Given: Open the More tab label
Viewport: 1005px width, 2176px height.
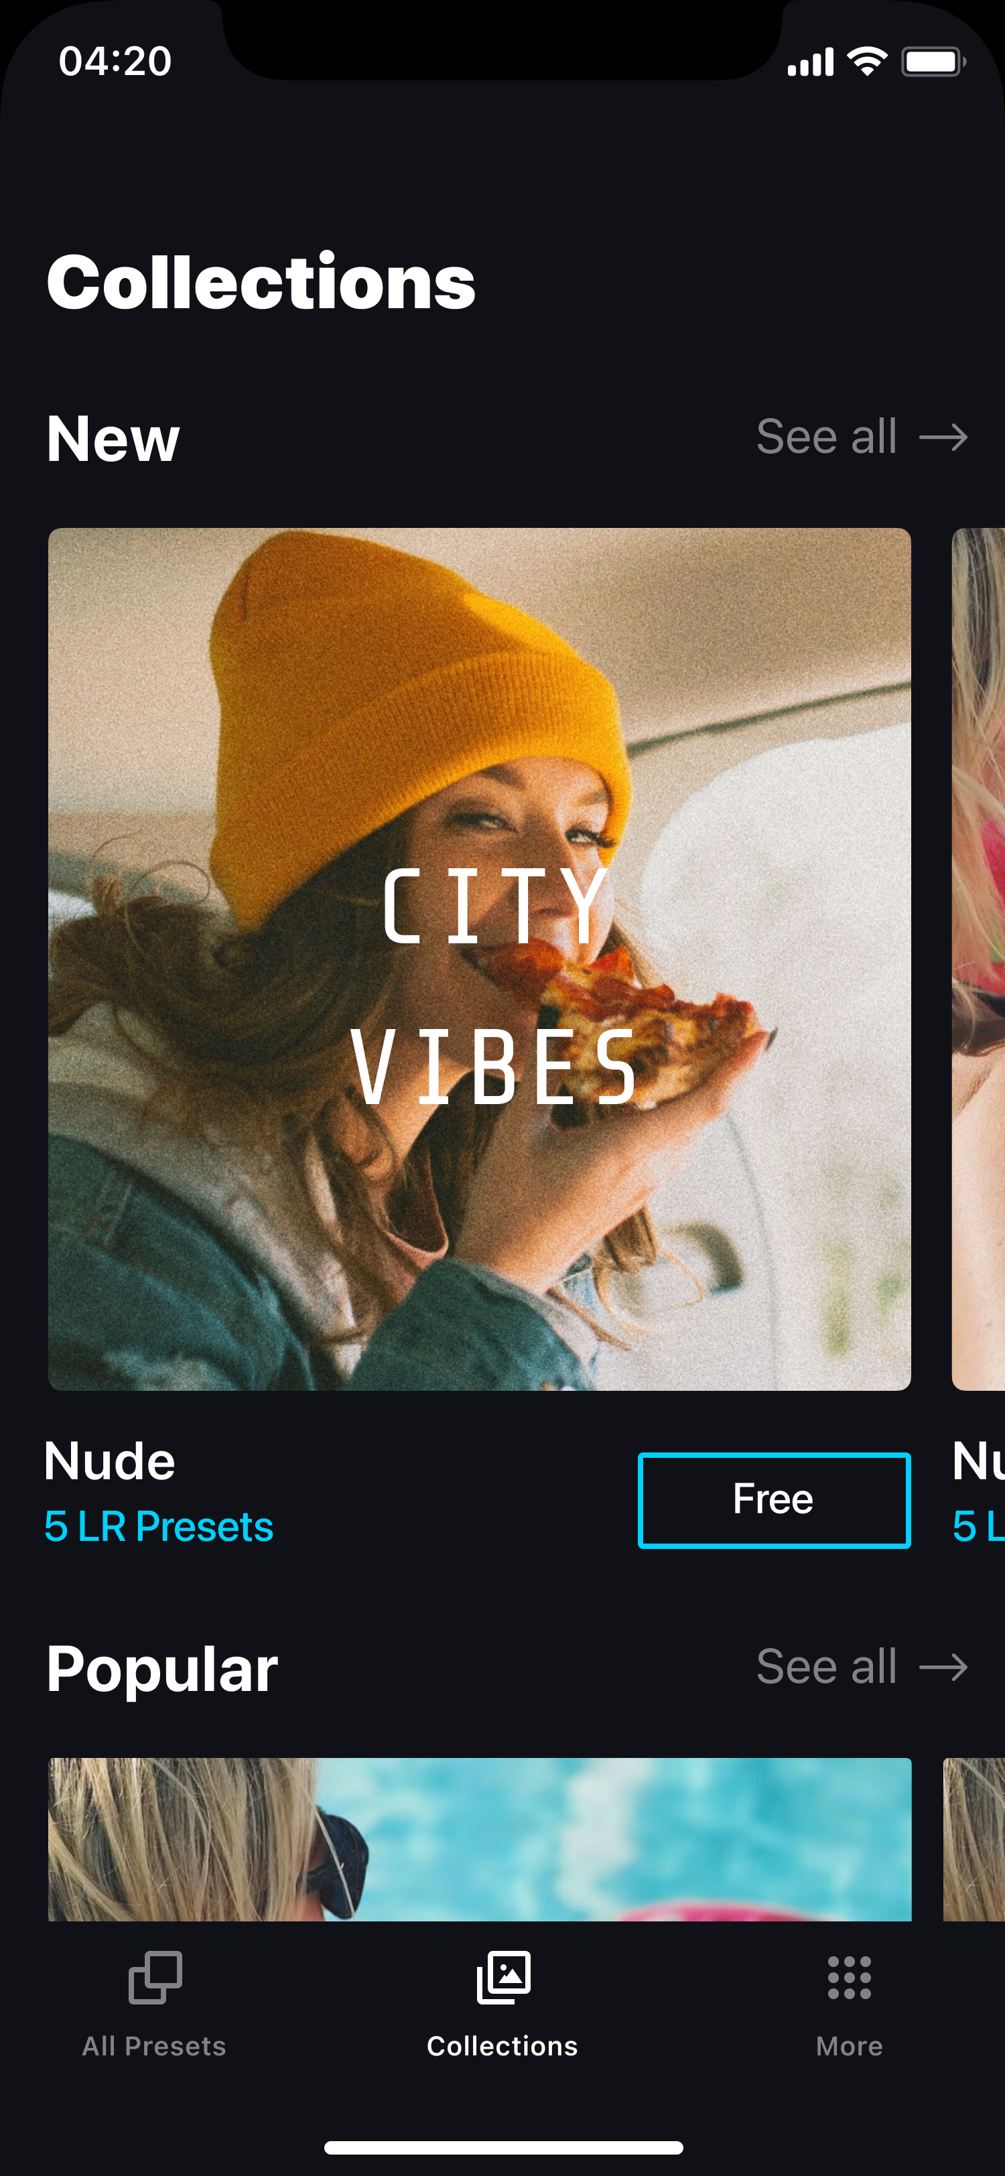Looking at the screenshot, I should pos(849,2046).
